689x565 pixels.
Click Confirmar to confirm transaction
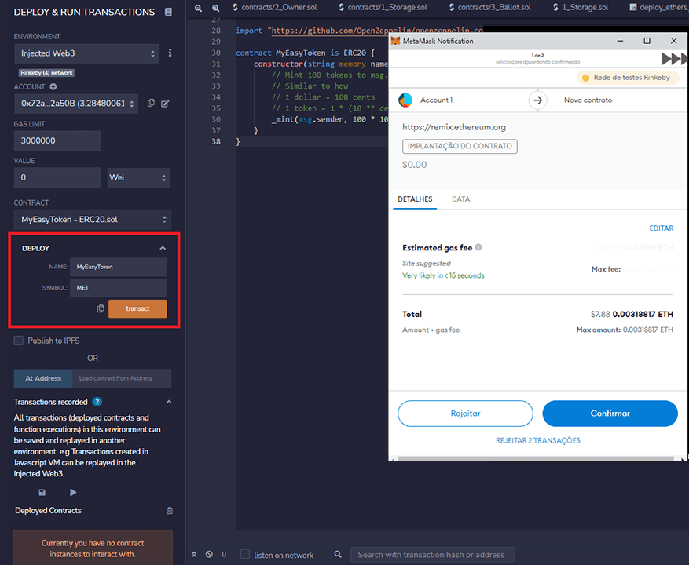(610, 414)
